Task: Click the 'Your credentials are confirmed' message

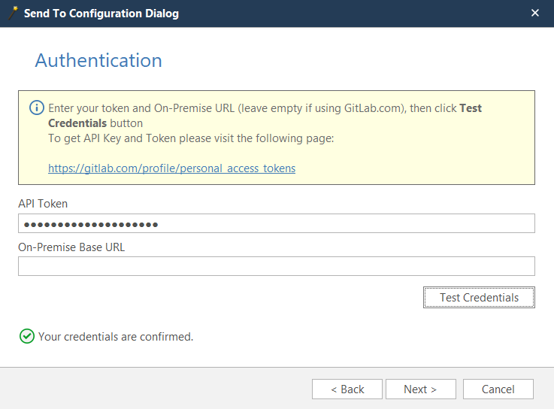Action: 116,337
